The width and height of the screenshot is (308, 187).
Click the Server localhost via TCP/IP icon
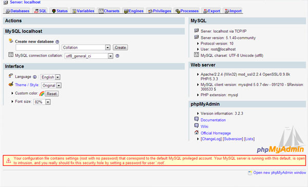coord(197,30)
